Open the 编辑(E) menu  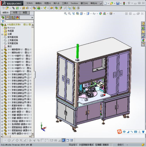pyautogui.click(x=38, y=3)
